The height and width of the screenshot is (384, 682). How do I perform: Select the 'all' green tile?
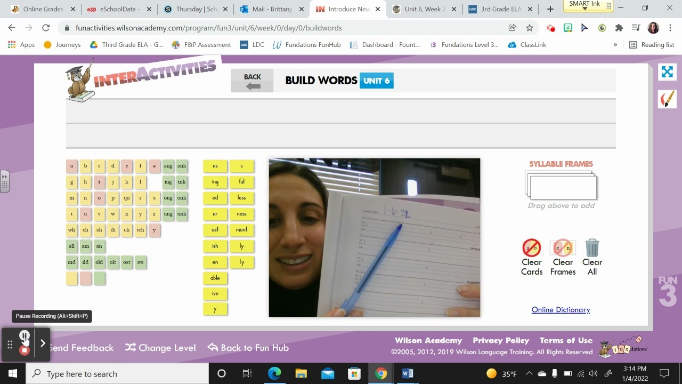click(x=72, y=246)
